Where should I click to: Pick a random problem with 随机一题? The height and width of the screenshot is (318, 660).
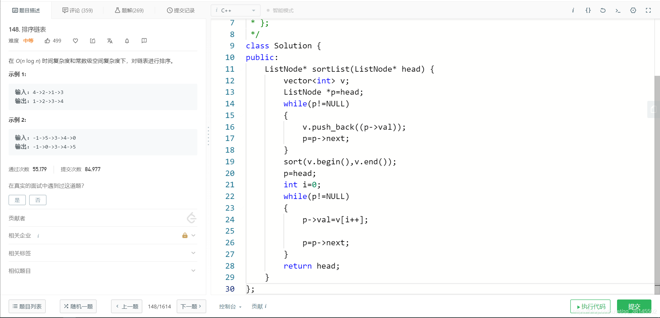pos(78,306)
